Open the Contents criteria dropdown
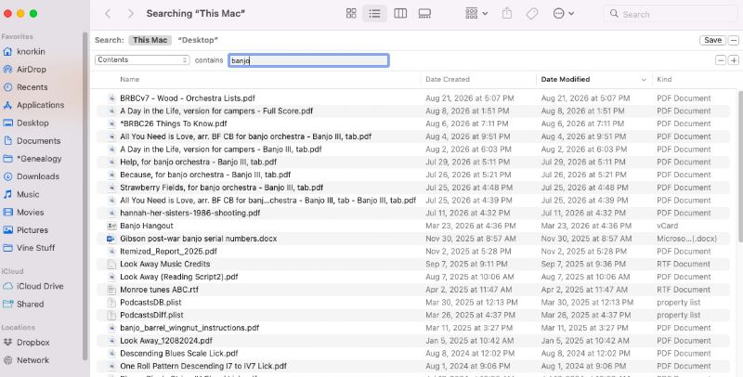The width and height of the screenshot is (743, 377). [142, 60]
